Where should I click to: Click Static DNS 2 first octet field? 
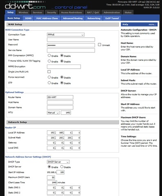(51, 193)
